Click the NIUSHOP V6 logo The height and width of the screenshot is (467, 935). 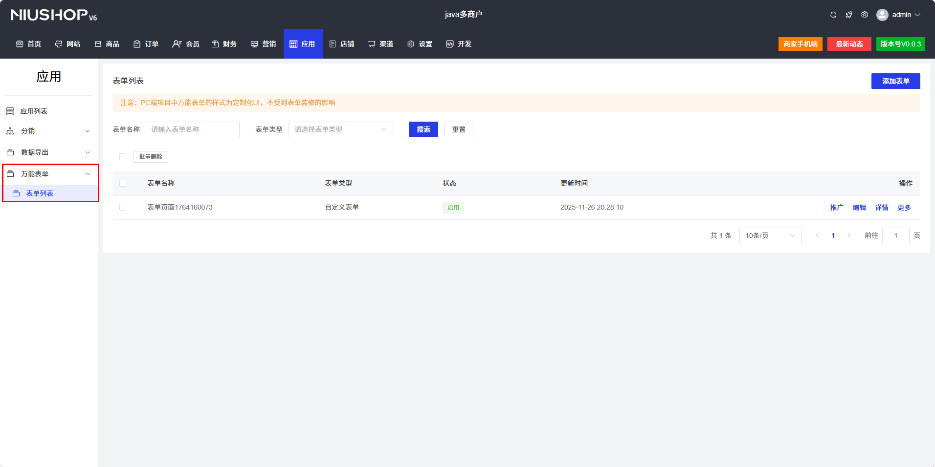(54, 15)
